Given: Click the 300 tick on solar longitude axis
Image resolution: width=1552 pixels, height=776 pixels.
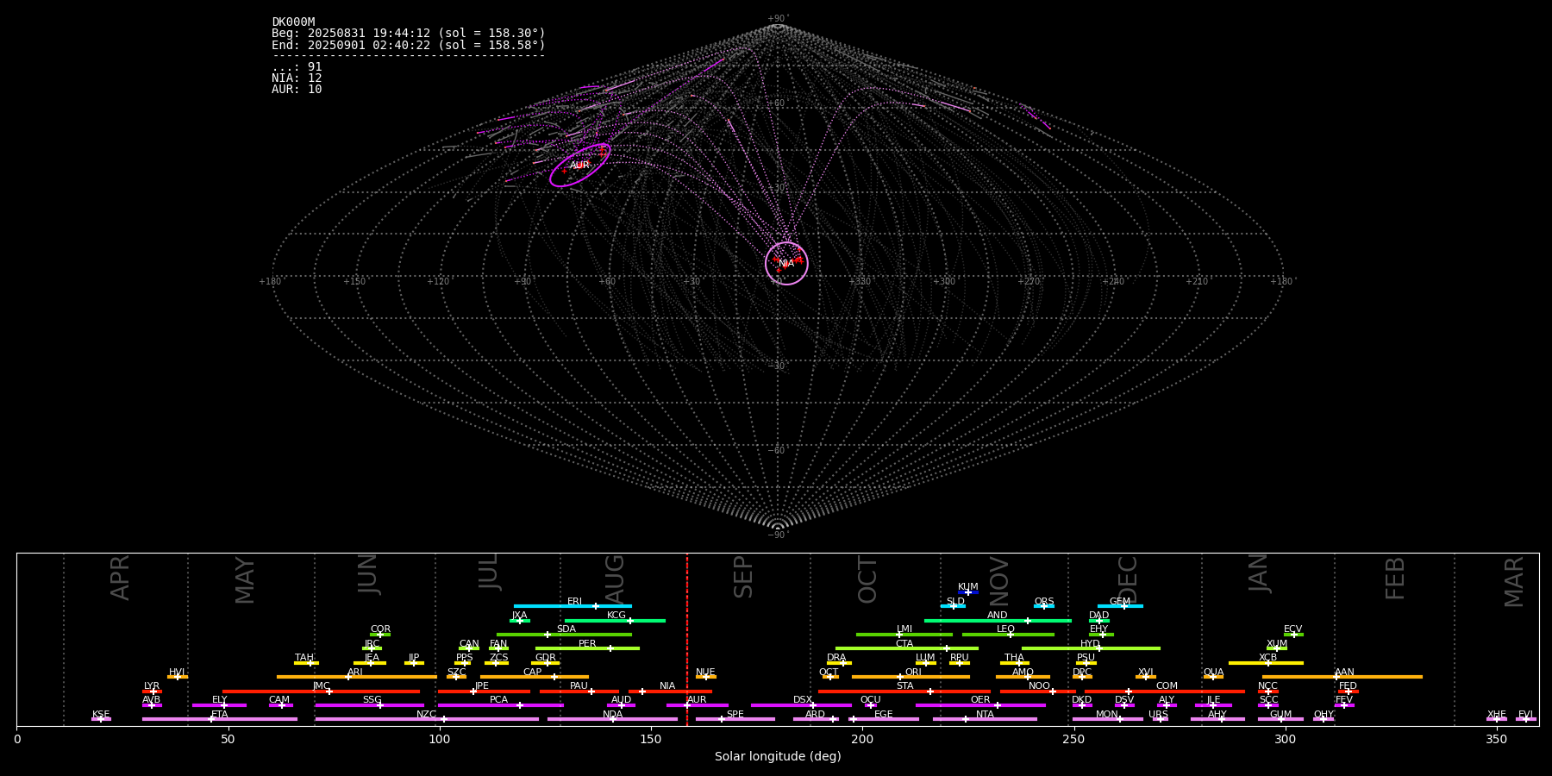Looking at the screenshot, I should coord(1285,740).
